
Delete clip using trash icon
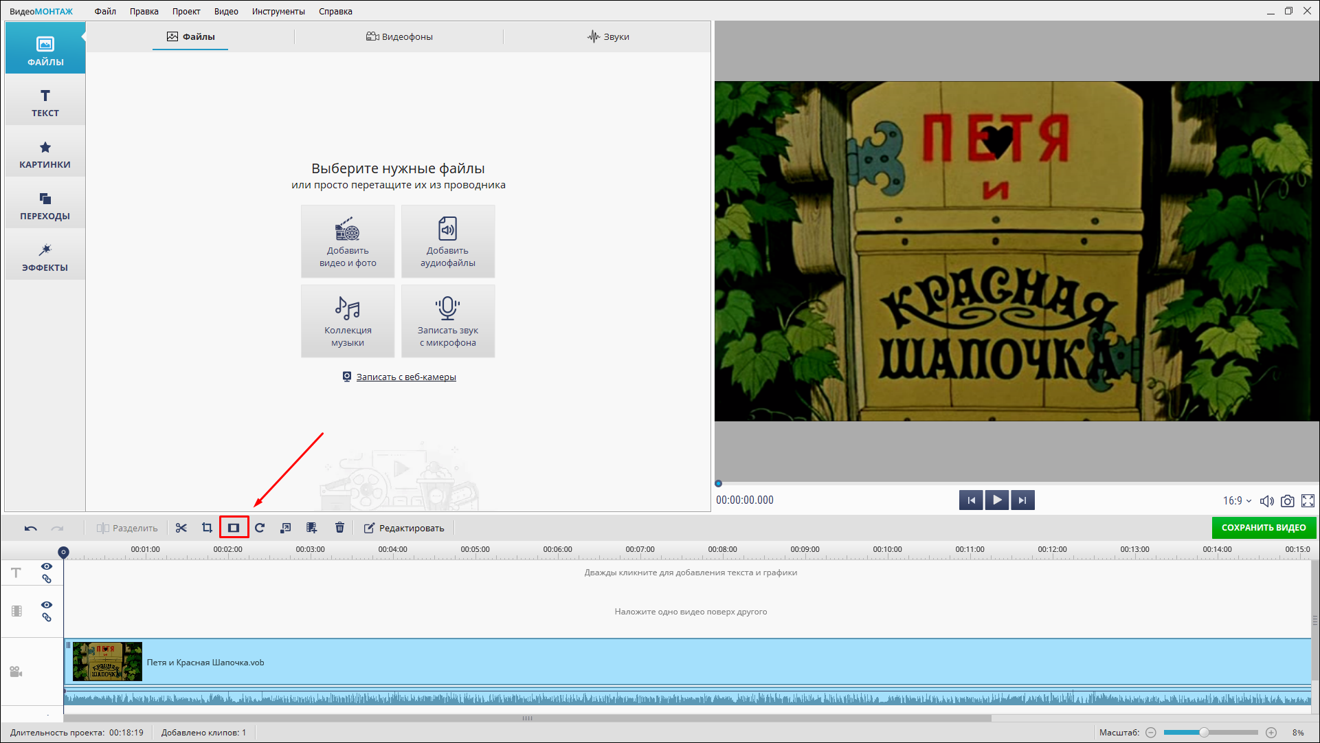[339, 528]
